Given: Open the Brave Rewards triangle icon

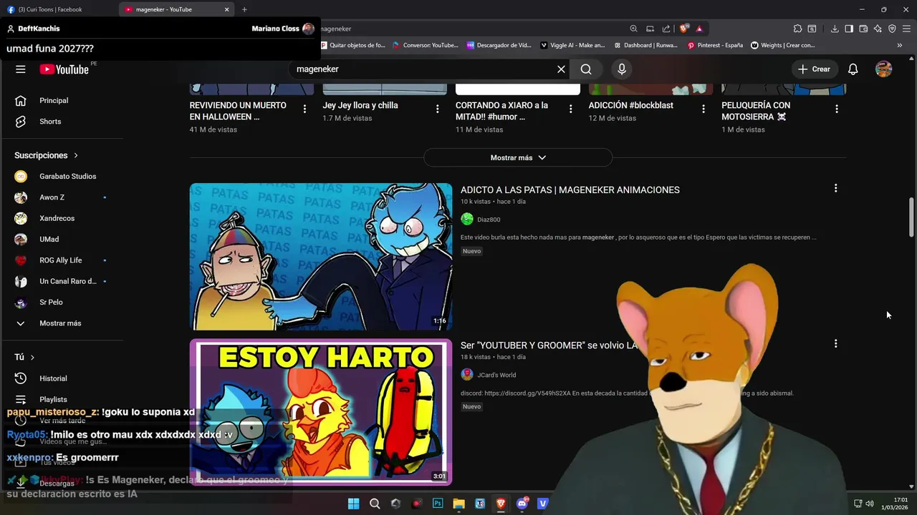Looking at the screenshot, I should pyautogui.click(x=699, y=29).
